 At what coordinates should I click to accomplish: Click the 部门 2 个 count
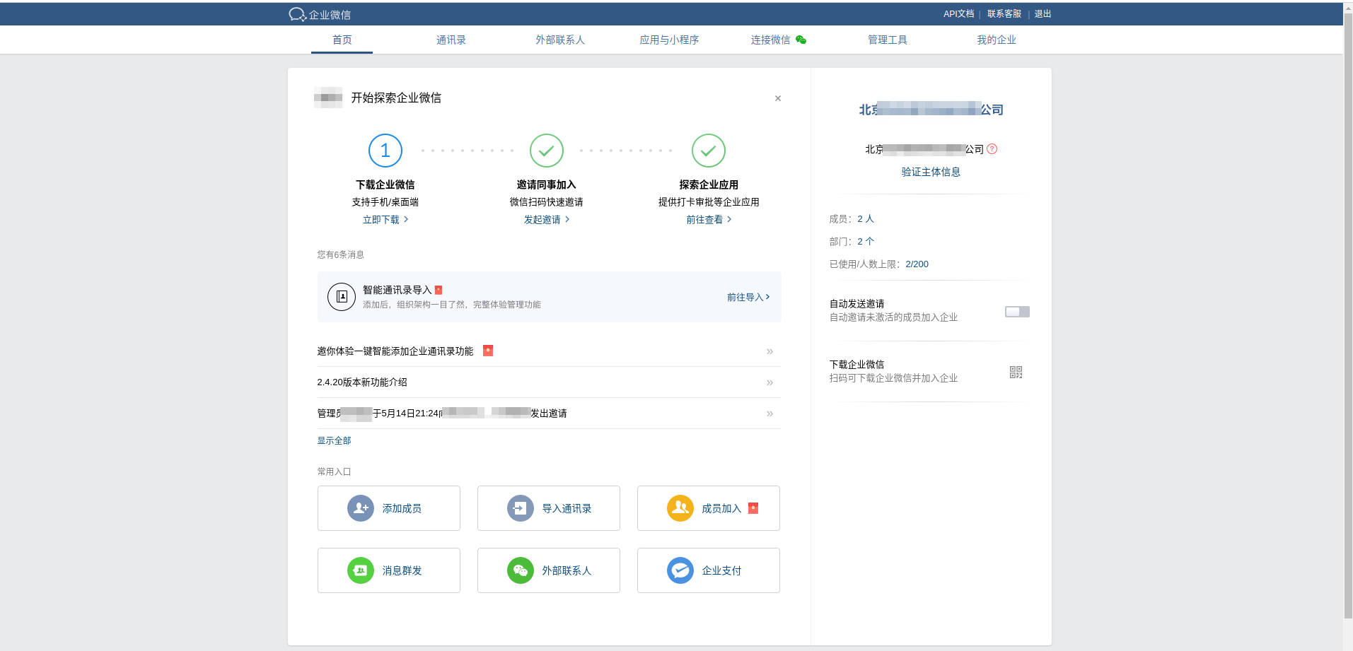coord(866,242)
